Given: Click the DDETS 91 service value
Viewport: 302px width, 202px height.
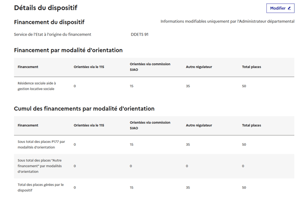Looking at the screenshot, I should (139, 34).
